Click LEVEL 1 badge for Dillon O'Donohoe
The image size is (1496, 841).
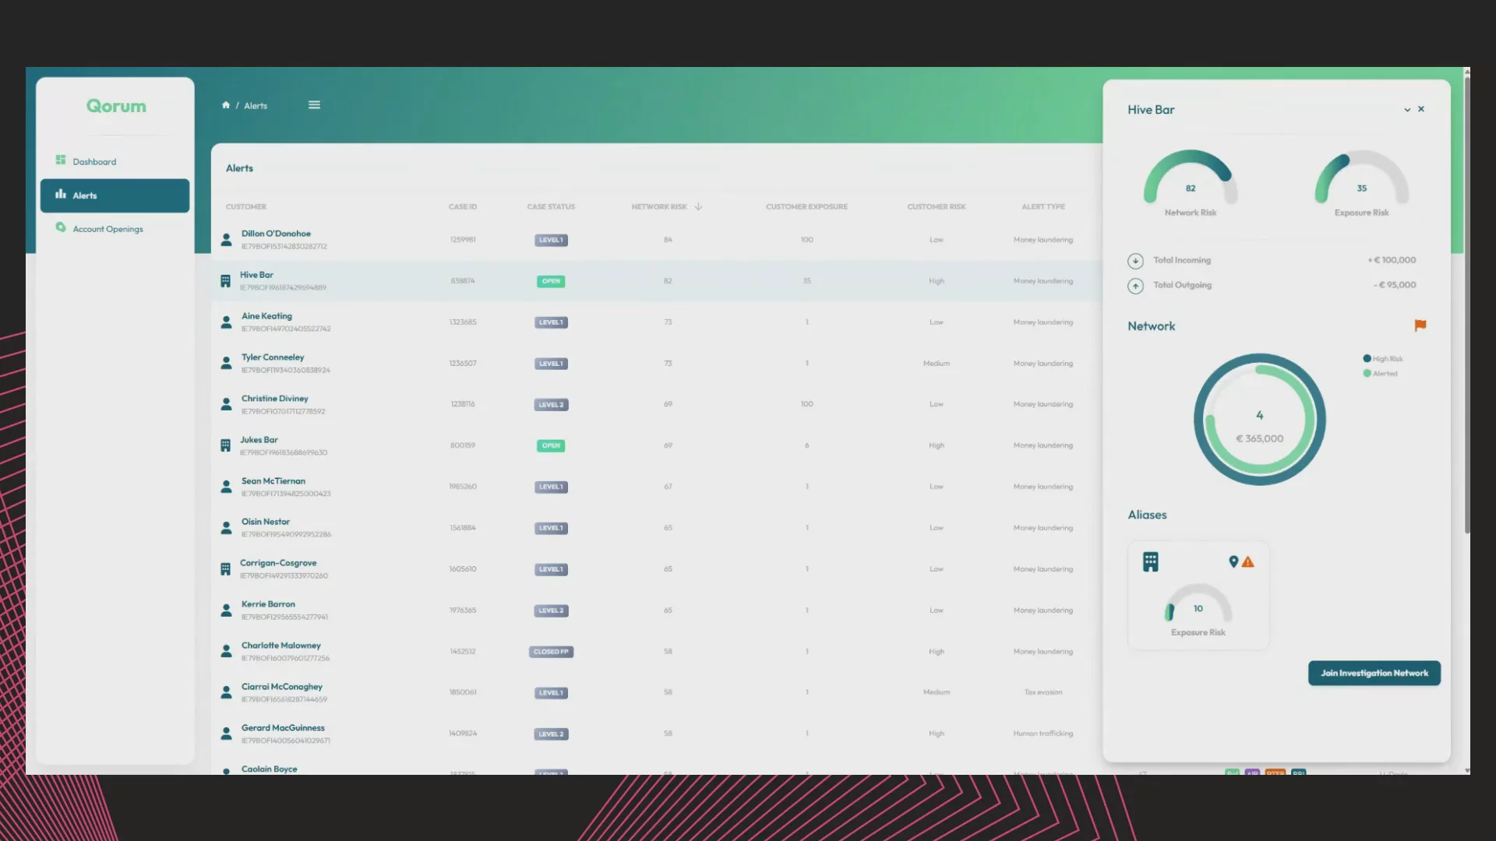coord(551,240)
